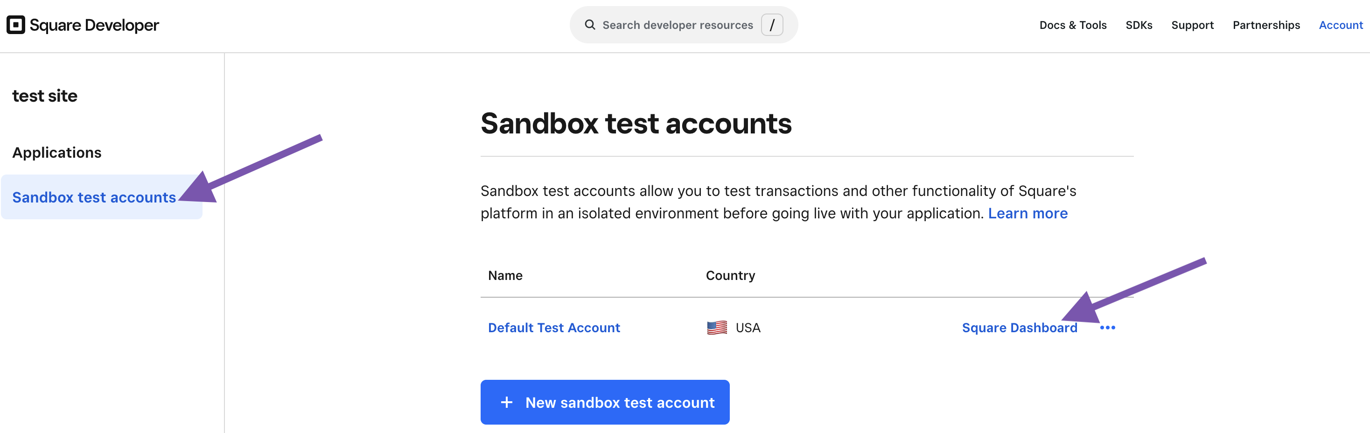Select Applications in the sidebar

click(x=57, y=153)
